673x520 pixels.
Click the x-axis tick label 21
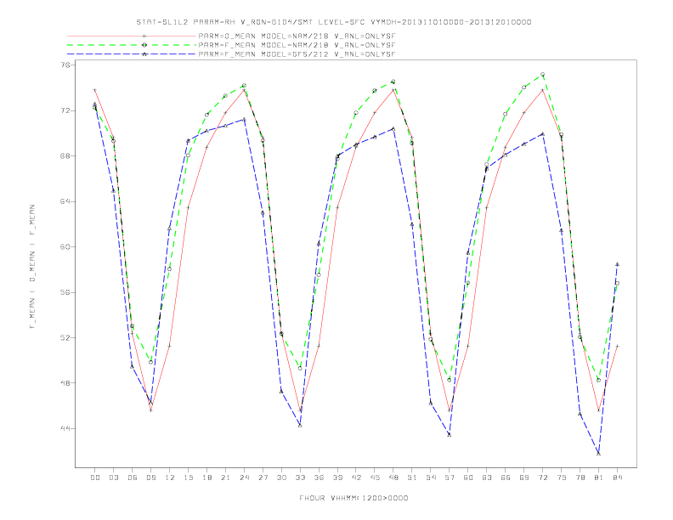pyautogui.click(x=225, y=478)
